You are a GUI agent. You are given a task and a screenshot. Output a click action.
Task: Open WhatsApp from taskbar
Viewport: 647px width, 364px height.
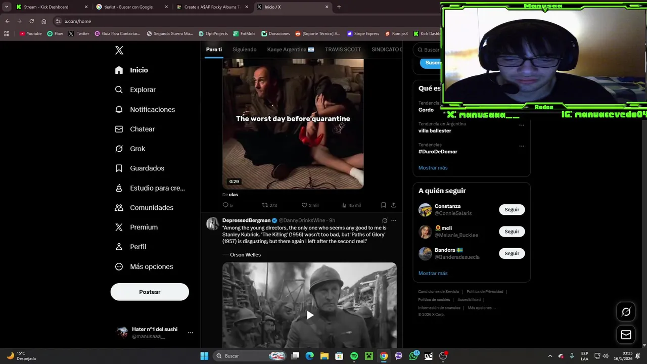click(x=414, y=356)
